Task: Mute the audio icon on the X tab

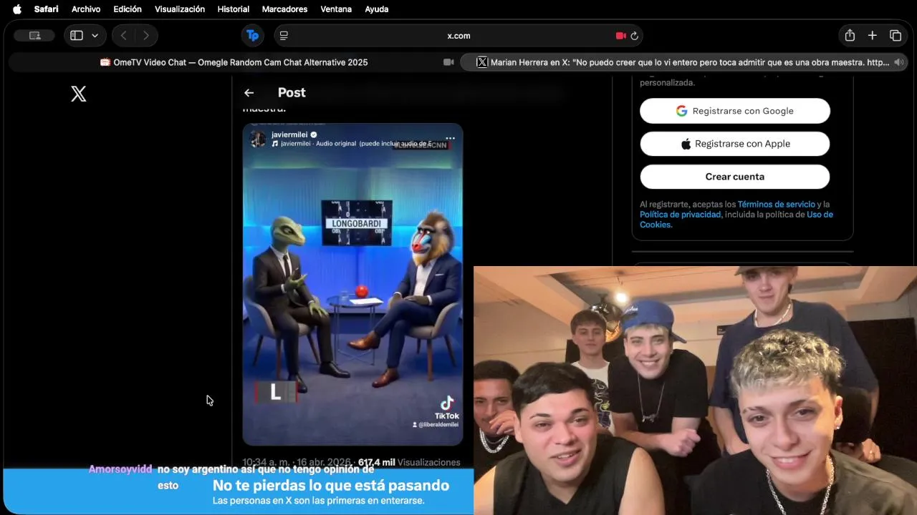Action: click(898, 62)
